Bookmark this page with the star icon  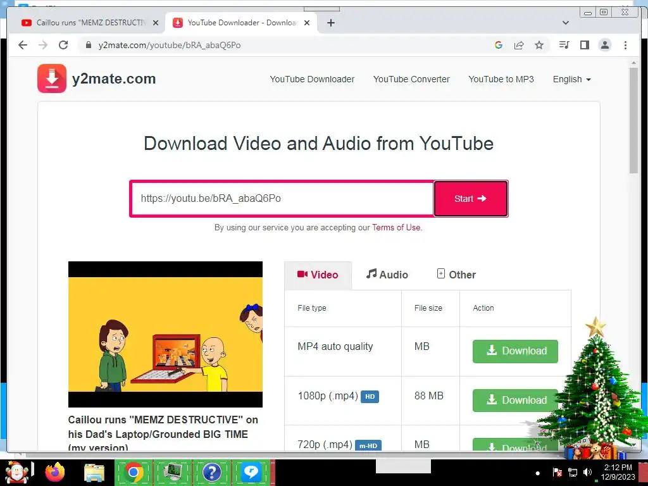(539, 45)
